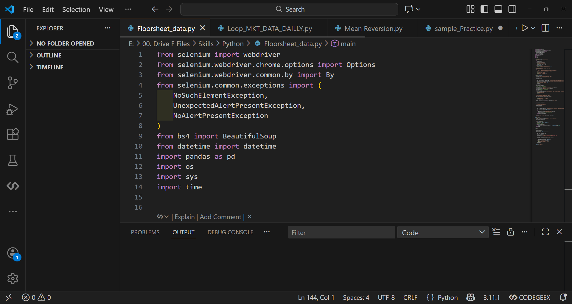Open the notifications bell

564,297
